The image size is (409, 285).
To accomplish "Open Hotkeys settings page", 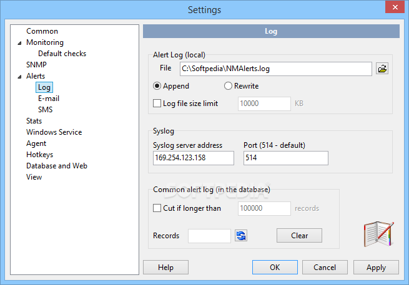I will [x=39, y=155].
